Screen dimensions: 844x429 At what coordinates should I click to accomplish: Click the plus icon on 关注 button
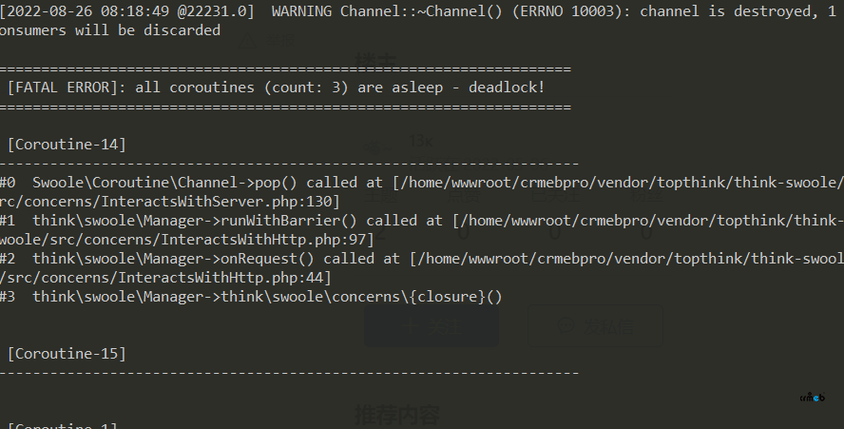click(412, 326)
